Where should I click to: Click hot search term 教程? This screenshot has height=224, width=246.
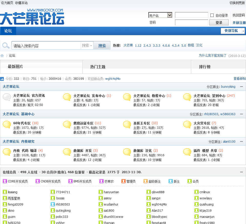pyautogui.click(x=191, y=45)
